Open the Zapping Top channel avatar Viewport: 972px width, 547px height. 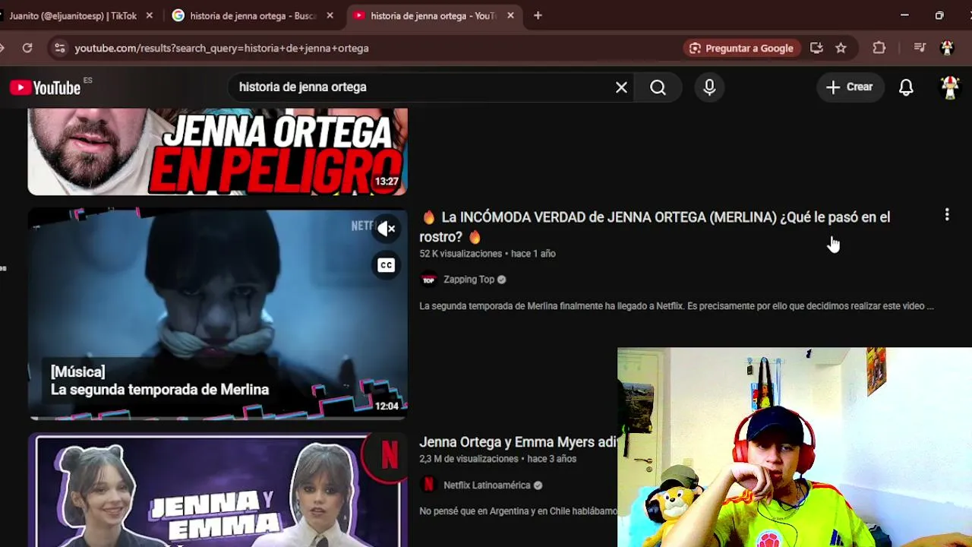(429, 280)
